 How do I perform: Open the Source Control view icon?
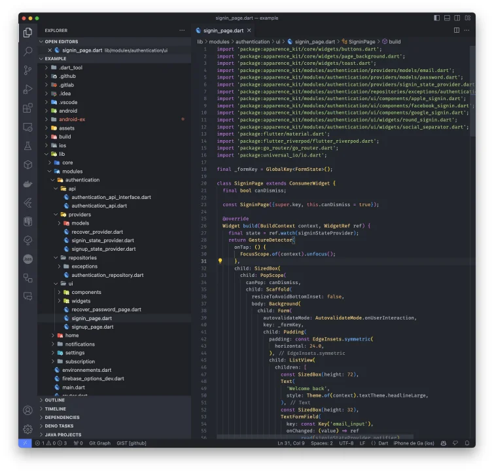coord(27,70)
